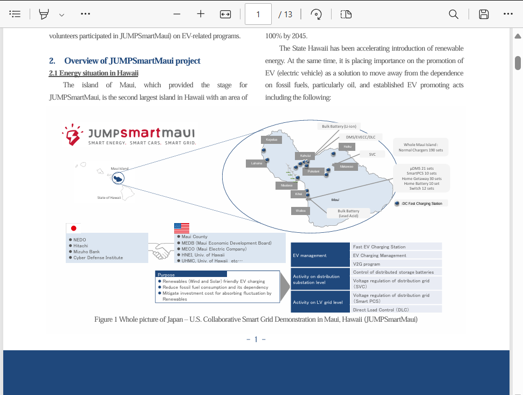Screen dimensions: 523x395
Task: Save the PDF document
Action: [484, 14]
